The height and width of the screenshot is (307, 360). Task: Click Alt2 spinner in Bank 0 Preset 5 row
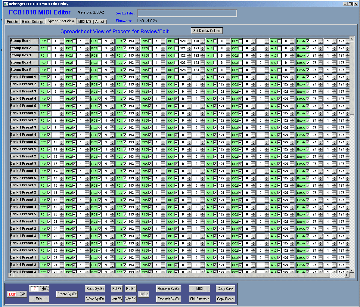coord(292,106)
